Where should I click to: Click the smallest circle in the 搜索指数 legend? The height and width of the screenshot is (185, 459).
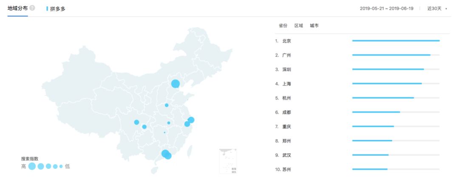(61, 166)
